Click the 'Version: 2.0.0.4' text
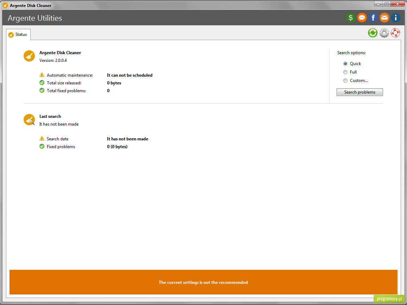The image size is (407, 305). tap(53, 61)
